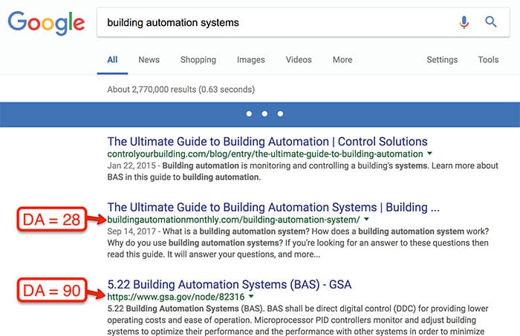This screenshot has height=336, width=520.
Task: Click the DA = 28 red label
Action: (x=52, y=220)
